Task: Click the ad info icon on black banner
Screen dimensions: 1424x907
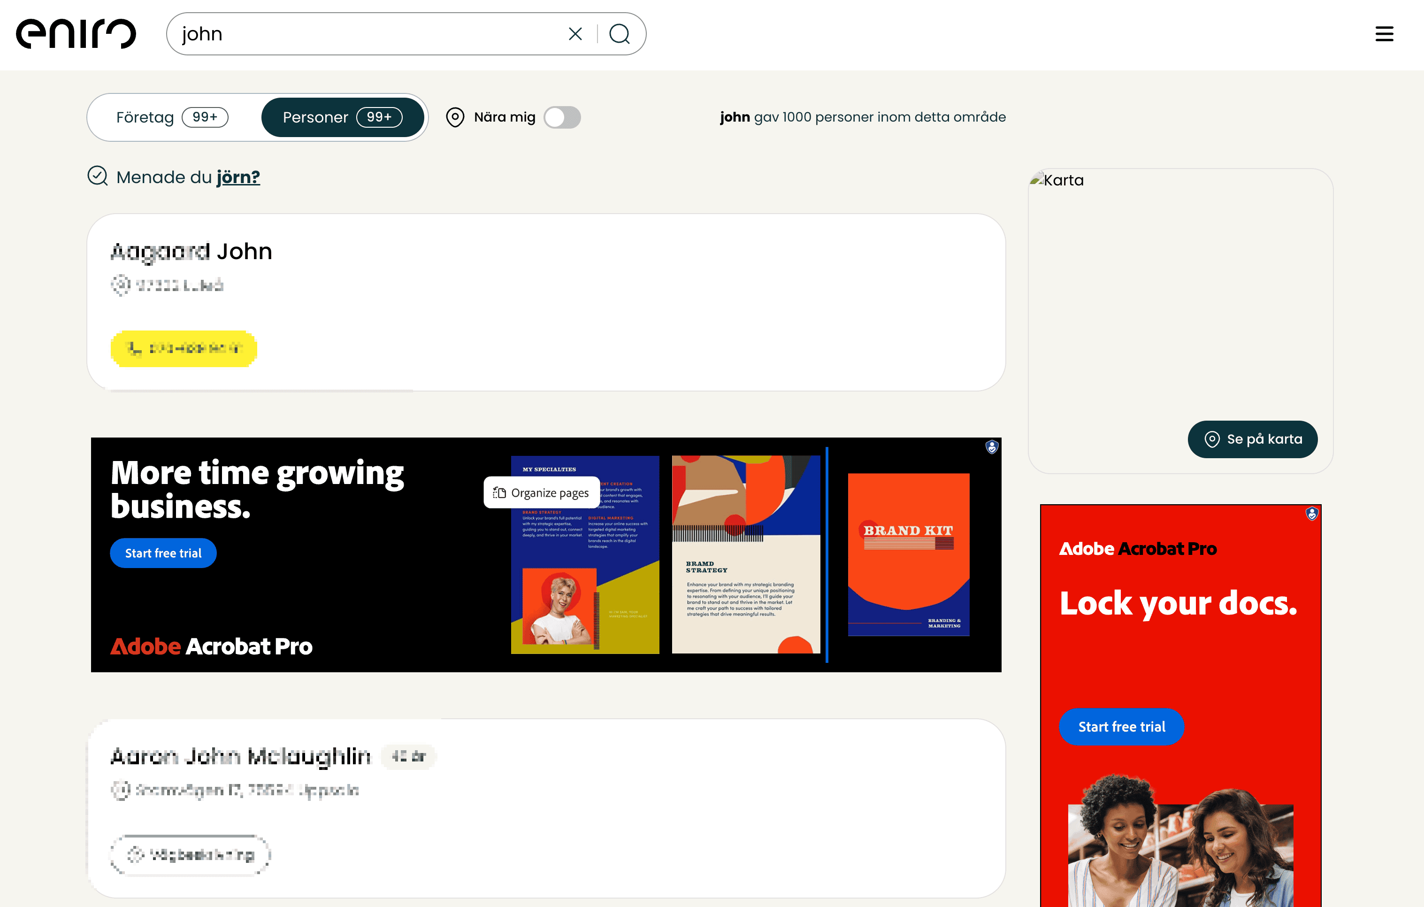Action: point(992,447)
